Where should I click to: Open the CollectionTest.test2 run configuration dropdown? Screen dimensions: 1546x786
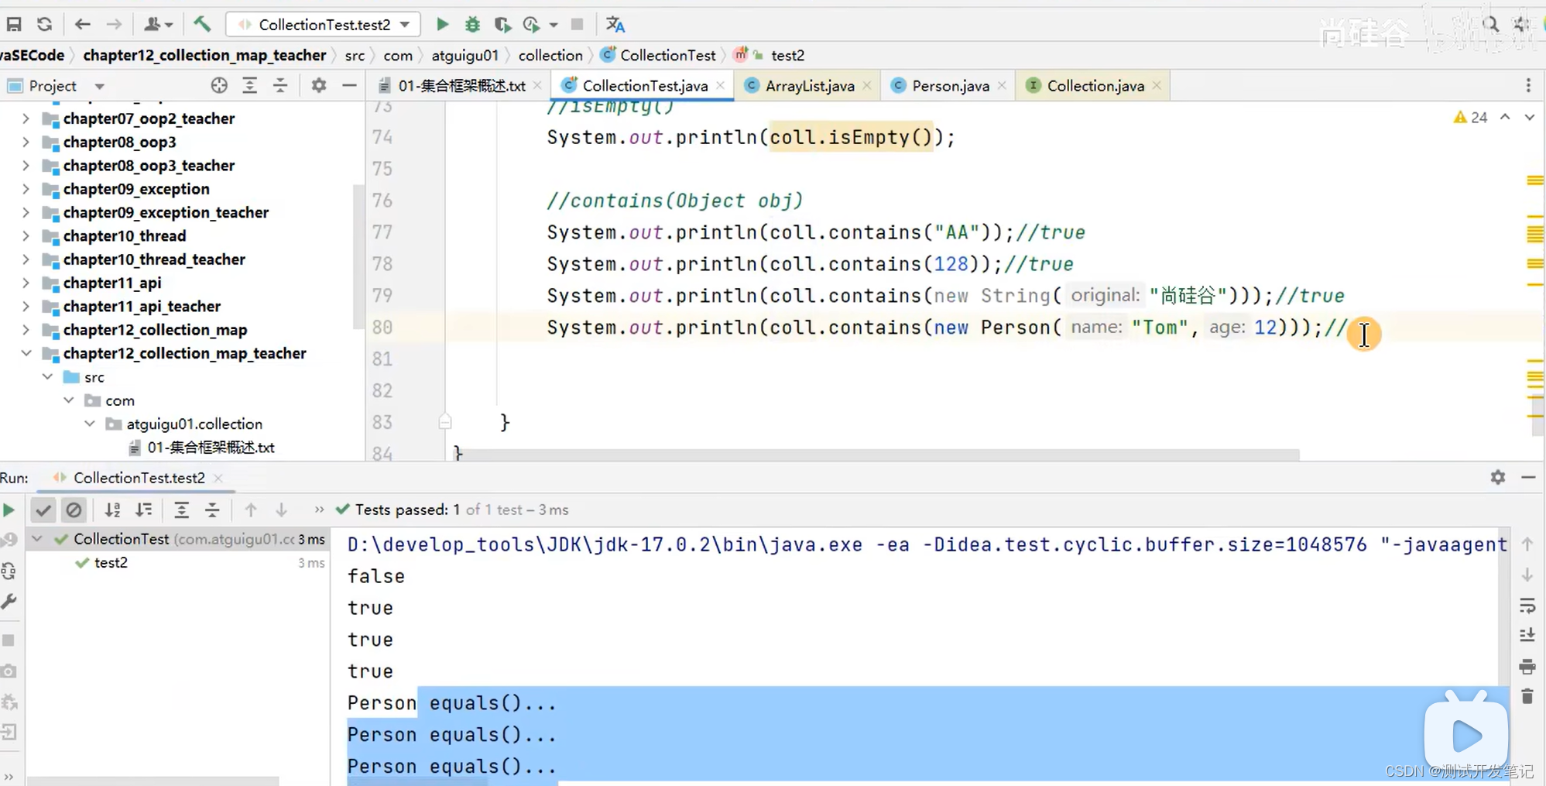pyautogui.click(x=324, y=24)
